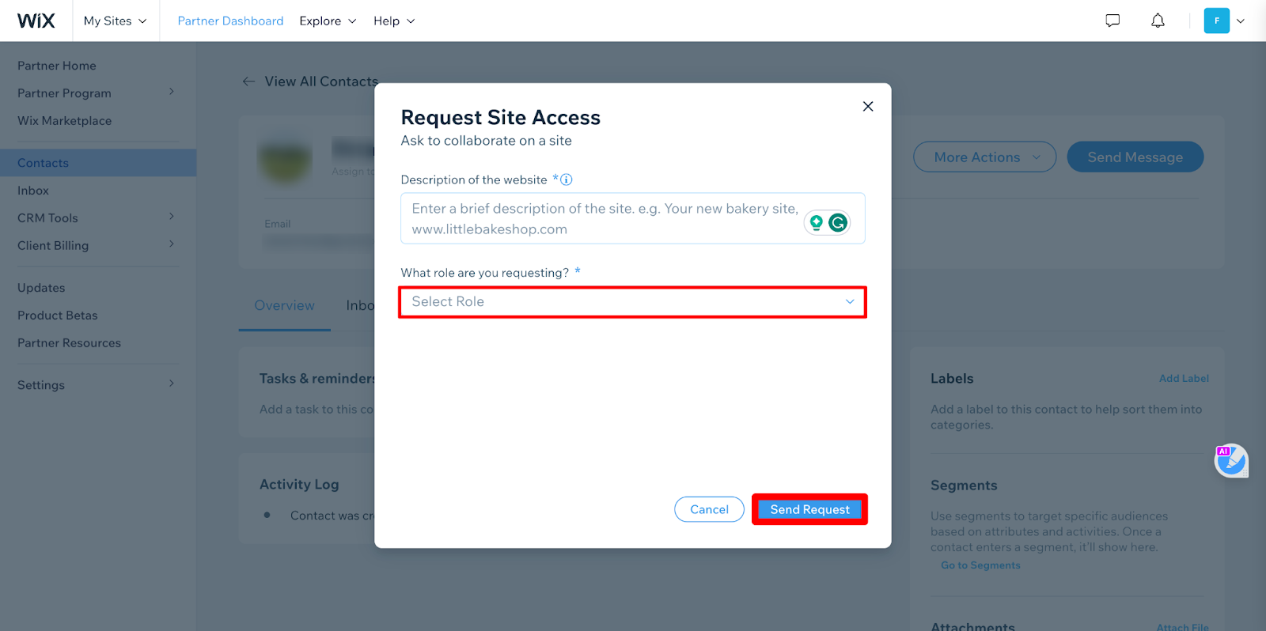This screenshot has width=1266, height=631.
Task: Open the Select Role dropdown
Action: tap(631, 302)
